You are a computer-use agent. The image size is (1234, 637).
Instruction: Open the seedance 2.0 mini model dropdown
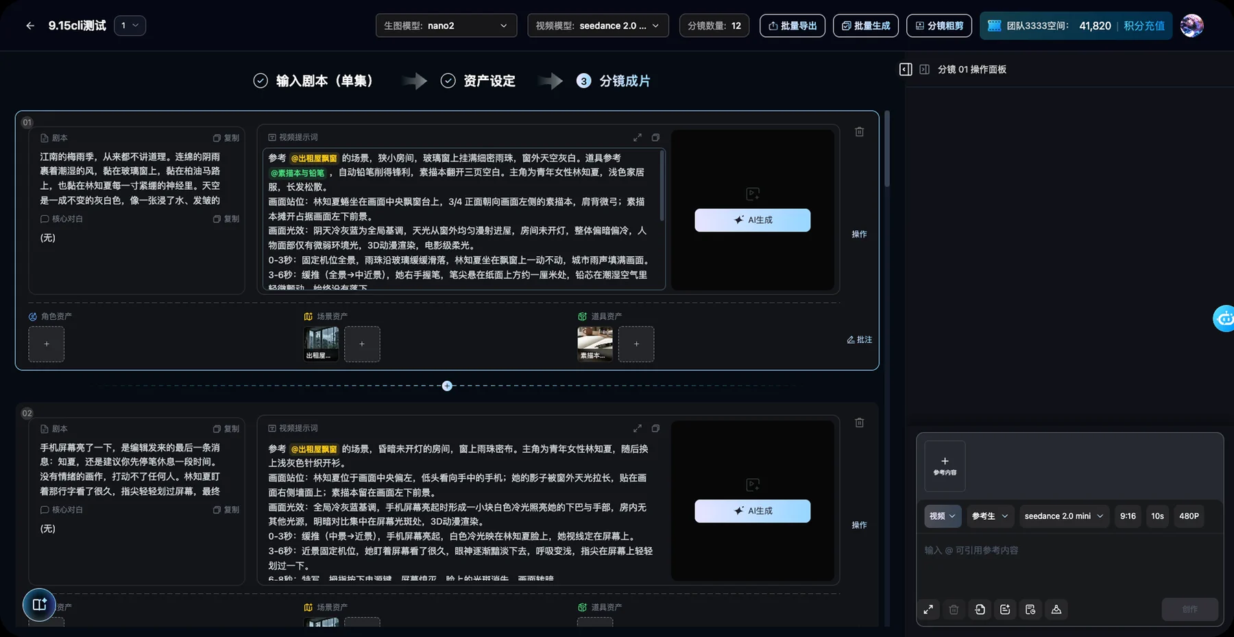[x=1063, y=516]
